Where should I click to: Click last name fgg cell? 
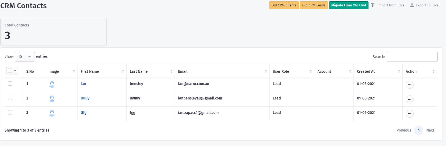pos(132,113)
